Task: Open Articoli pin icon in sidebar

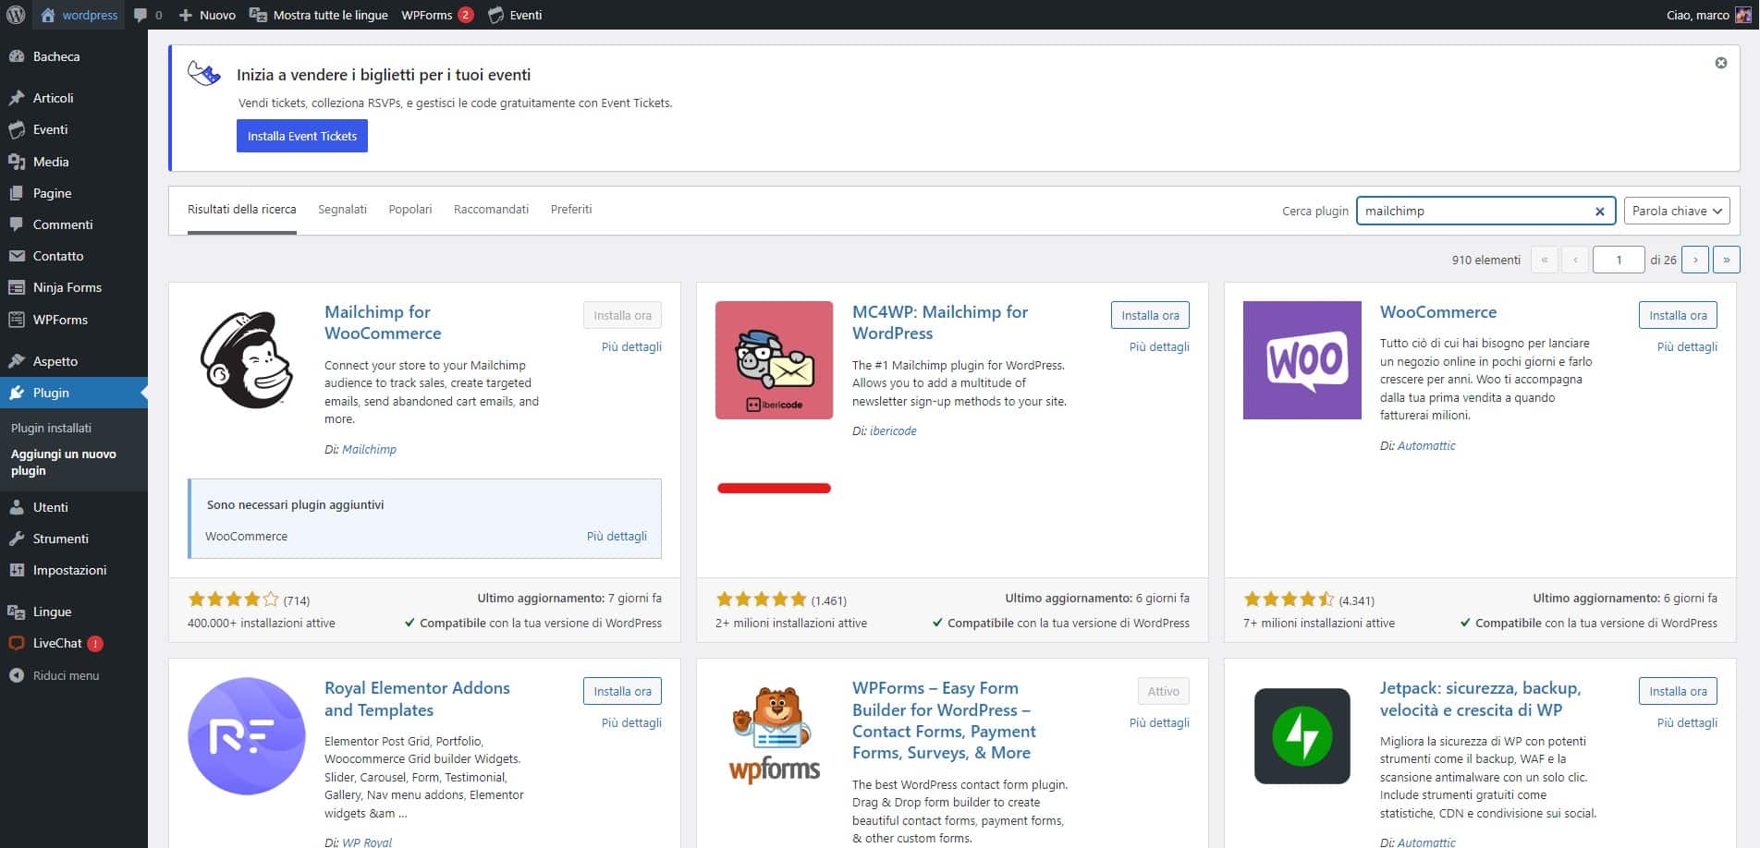Action: [x=17, y=98]
